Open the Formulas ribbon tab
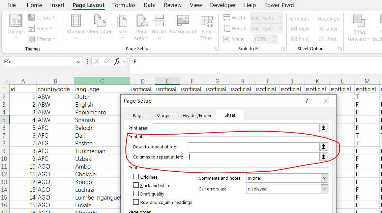 pos(124,5)
